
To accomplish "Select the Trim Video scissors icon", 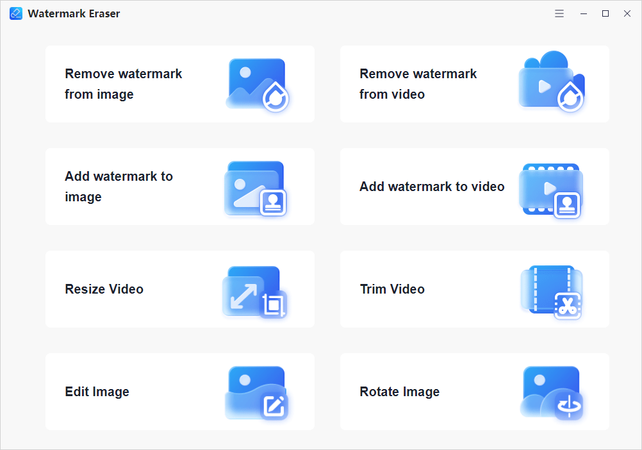I will point(552,289).
